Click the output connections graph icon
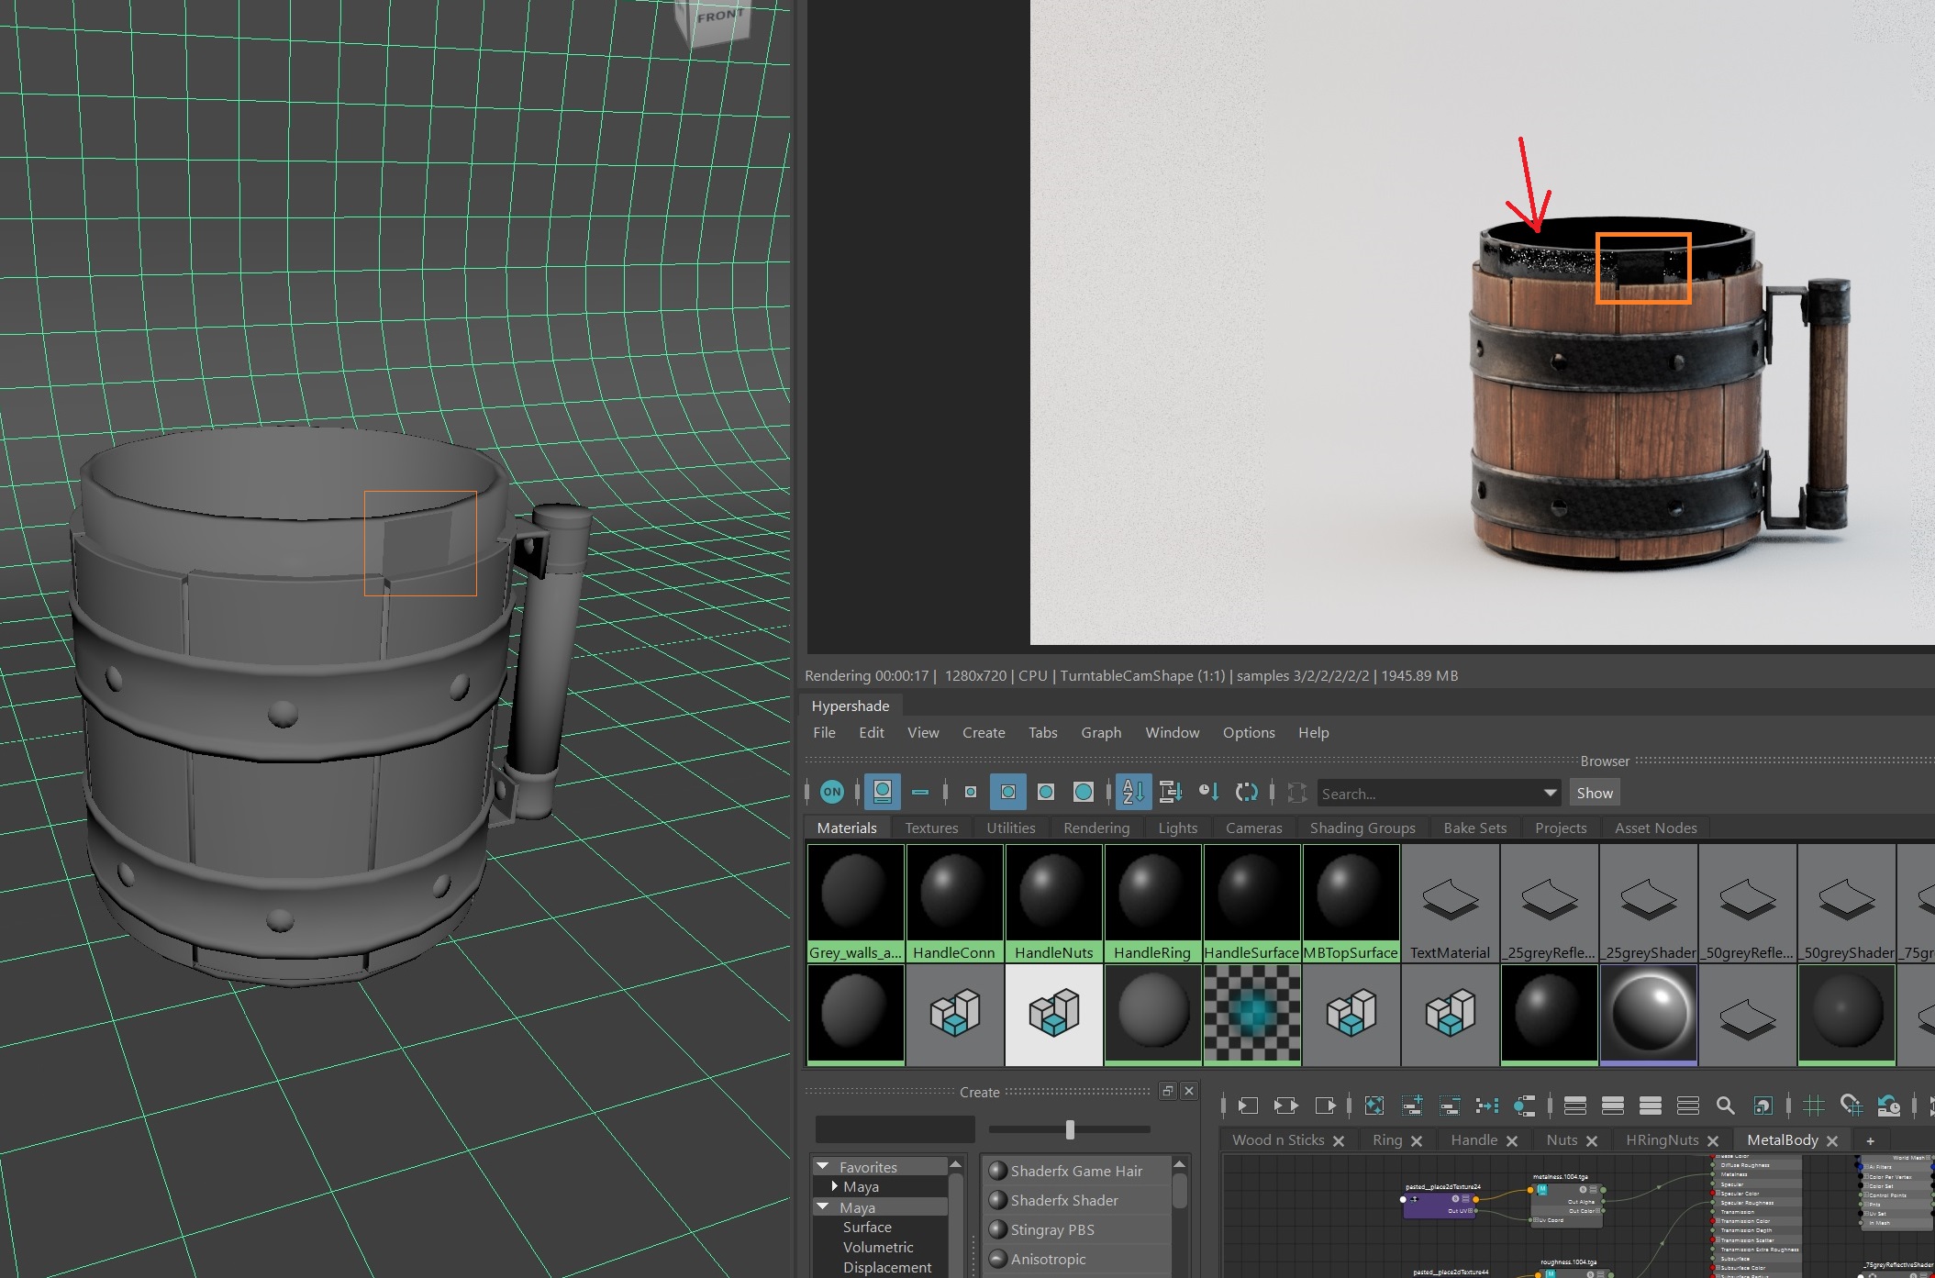The image size is (1935, 1278). (x=1325, y=1106)
